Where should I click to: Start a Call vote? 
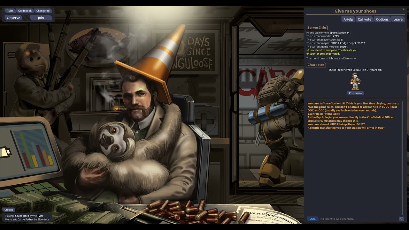coord(365,19)
